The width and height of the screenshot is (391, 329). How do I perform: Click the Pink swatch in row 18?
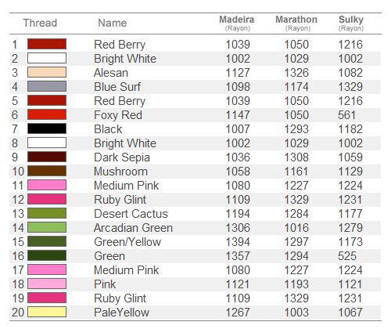tap(47, 284)
